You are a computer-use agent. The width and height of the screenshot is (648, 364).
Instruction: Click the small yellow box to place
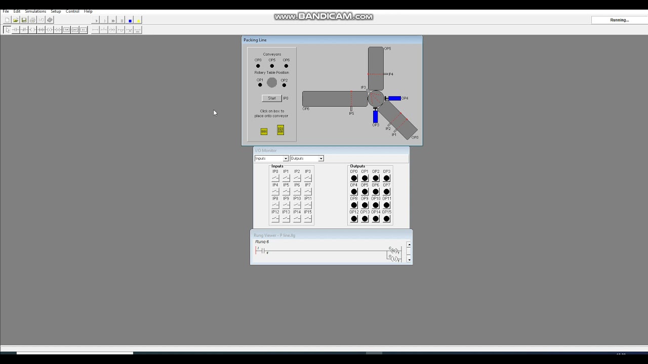pos(264,131)
